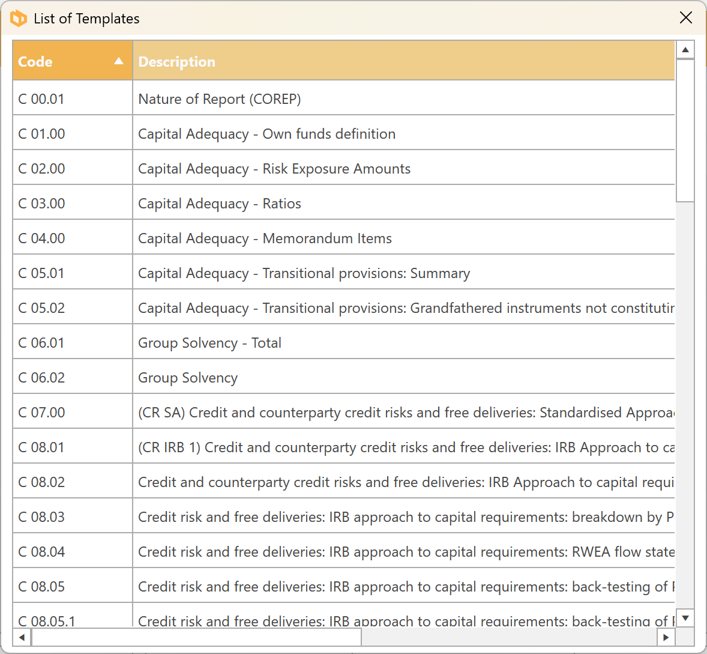
Task: Select code cell C 08.03
Action: (73, 516)
